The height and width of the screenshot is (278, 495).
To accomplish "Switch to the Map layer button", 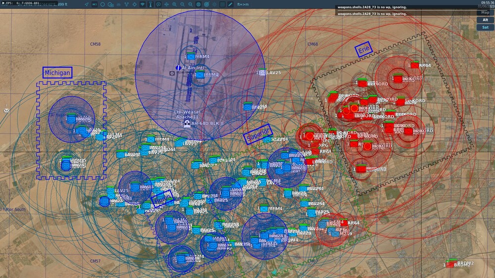I will 485,13.
